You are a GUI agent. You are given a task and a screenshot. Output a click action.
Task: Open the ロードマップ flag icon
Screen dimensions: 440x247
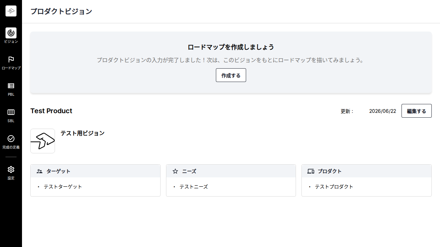point(11,59)
